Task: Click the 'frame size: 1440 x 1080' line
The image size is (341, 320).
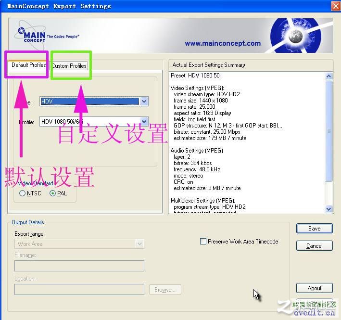Action: tap(201, 101)
